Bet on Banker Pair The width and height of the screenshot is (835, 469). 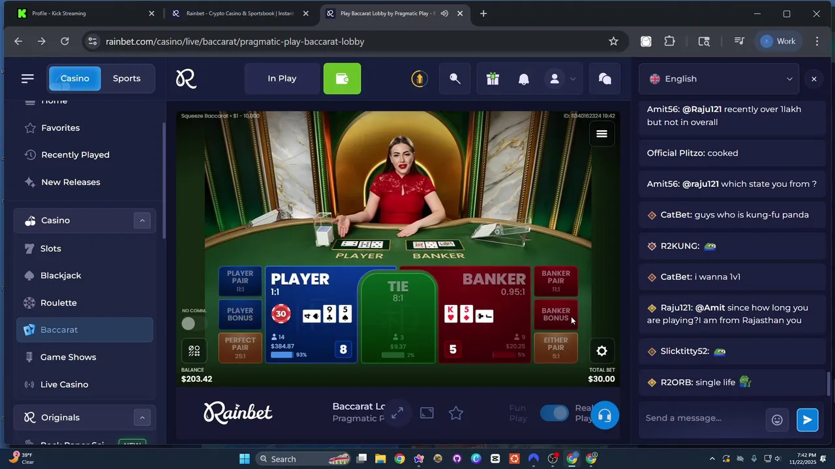click(x=556, y=281)
